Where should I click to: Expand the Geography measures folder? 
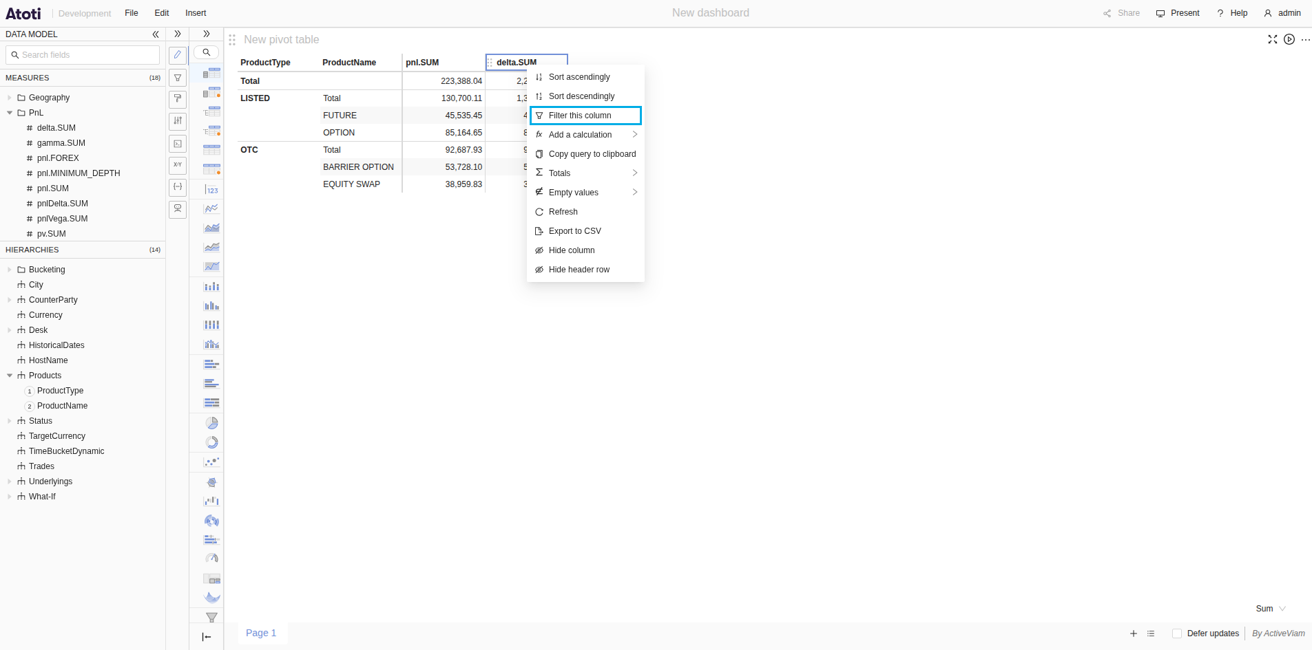tap(10, 98)
